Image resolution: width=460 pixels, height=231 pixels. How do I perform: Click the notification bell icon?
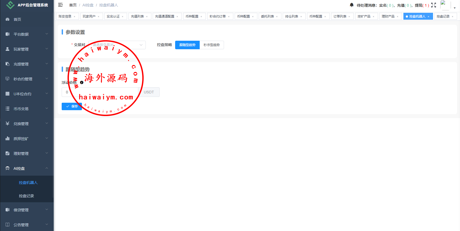pos(352,5)
